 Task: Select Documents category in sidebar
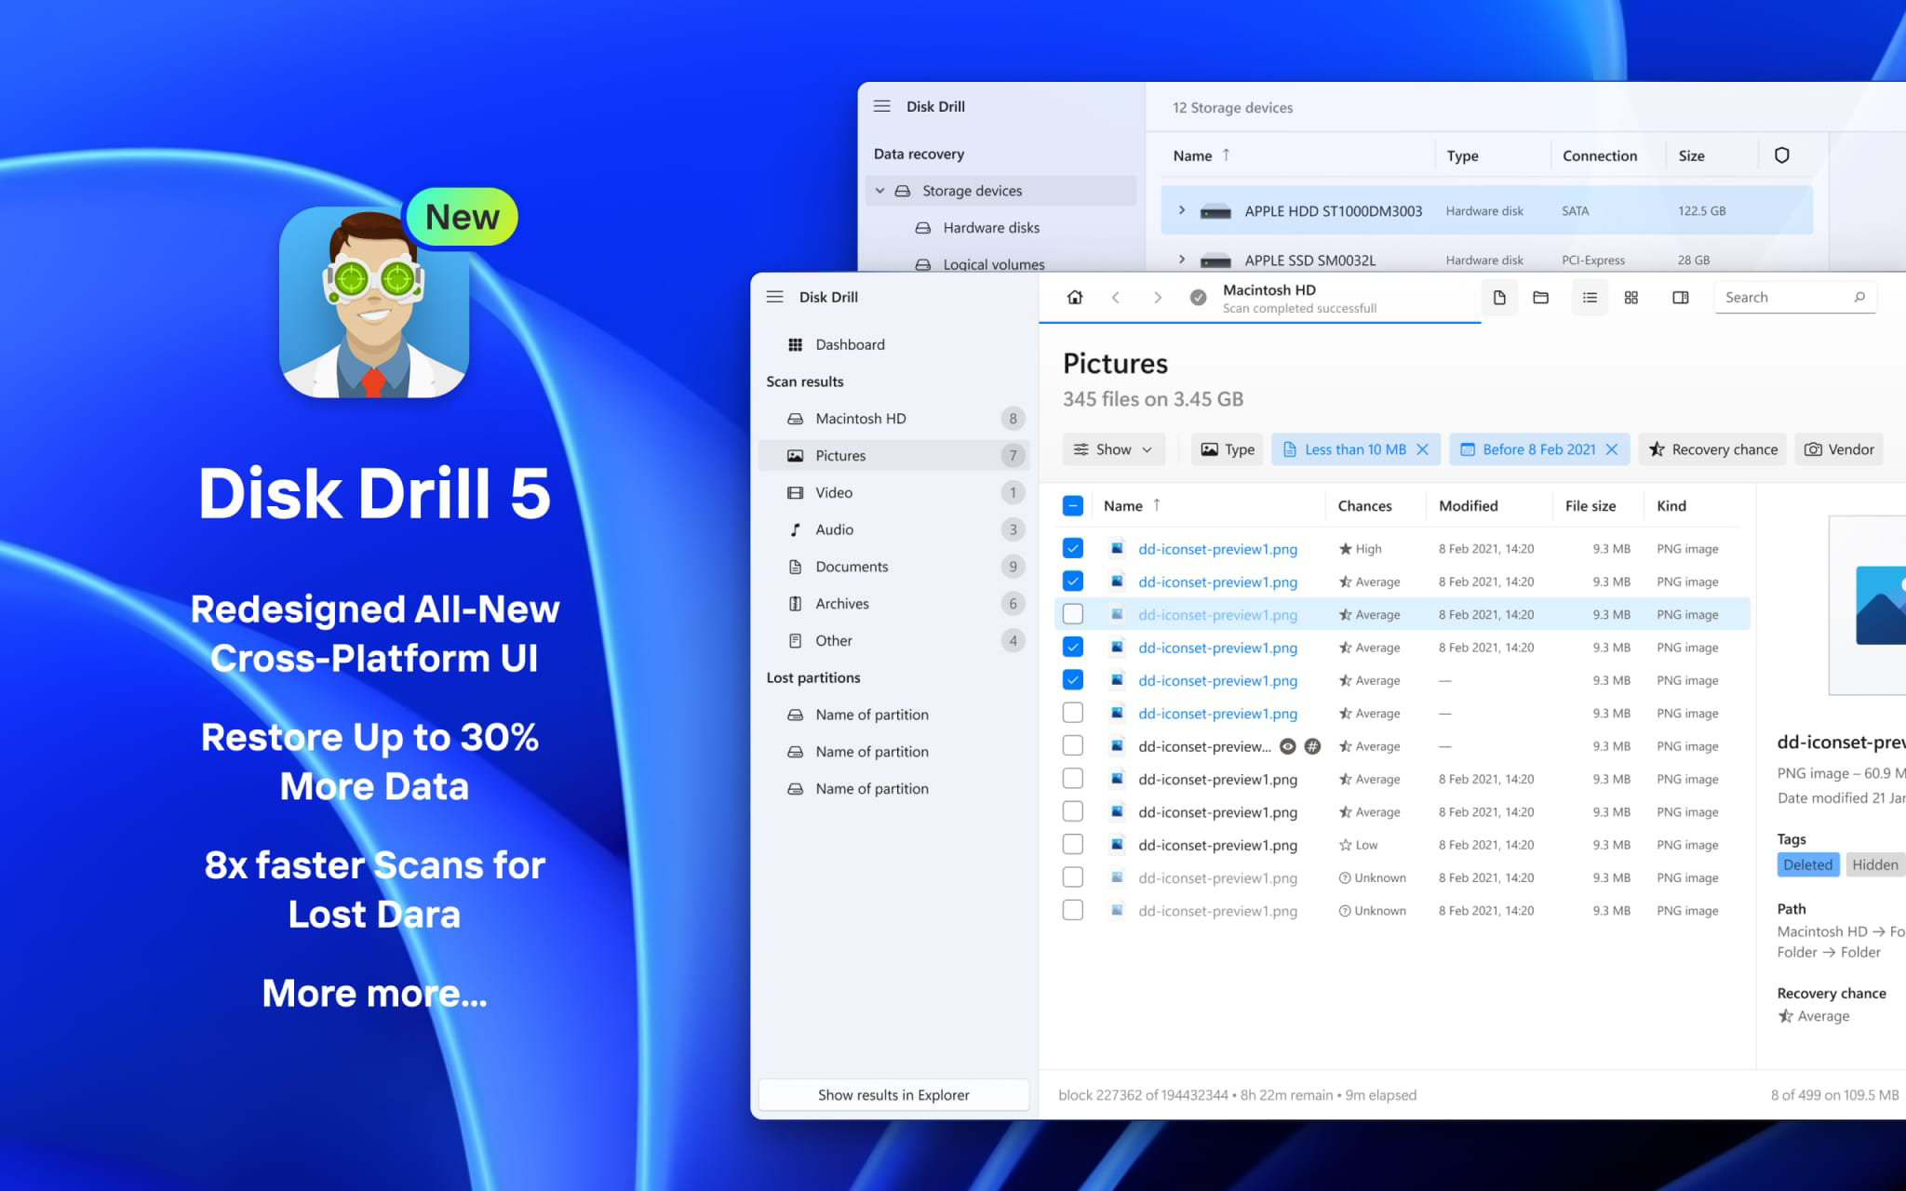point(893,567)
